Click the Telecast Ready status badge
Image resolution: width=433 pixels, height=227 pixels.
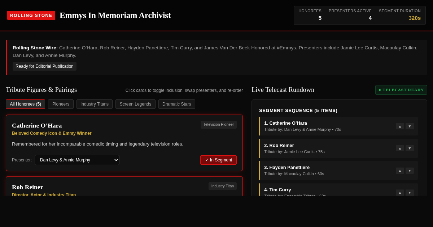(x=401, y=90)
